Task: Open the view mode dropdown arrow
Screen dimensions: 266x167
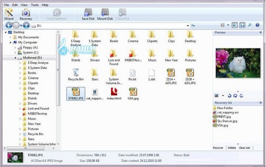Action: (228, 25)
